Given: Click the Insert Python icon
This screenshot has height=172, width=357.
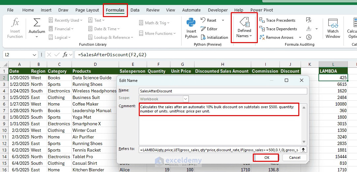Looking at the screenshot, I should (191, 23).
